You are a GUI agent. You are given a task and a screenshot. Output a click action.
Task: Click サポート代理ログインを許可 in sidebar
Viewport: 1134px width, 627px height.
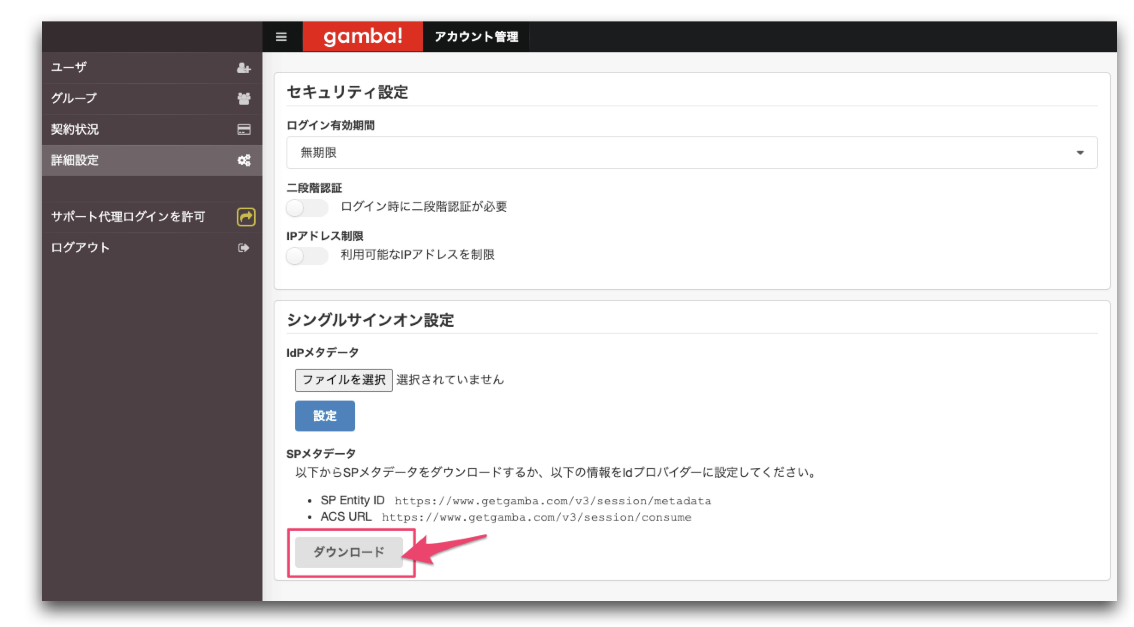[152, 217]
